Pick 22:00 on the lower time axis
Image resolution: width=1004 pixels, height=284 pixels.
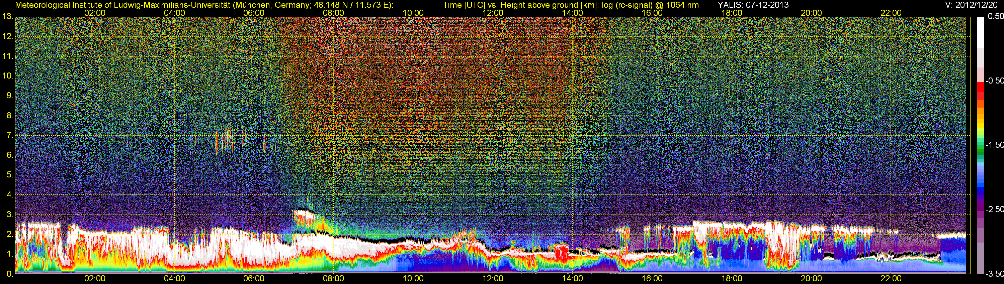point(891,279)
